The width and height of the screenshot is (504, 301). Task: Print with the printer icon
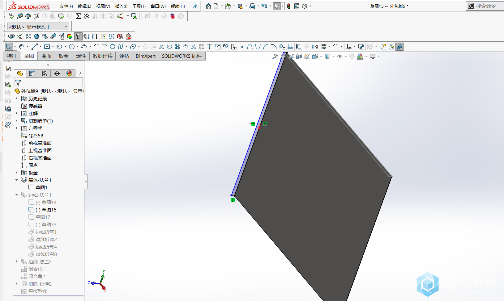(252, 6)
